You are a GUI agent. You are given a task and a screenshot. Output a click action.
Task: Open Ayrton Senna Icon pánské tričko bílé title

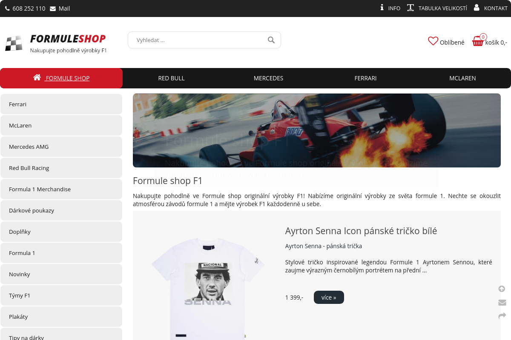[361, 231]
